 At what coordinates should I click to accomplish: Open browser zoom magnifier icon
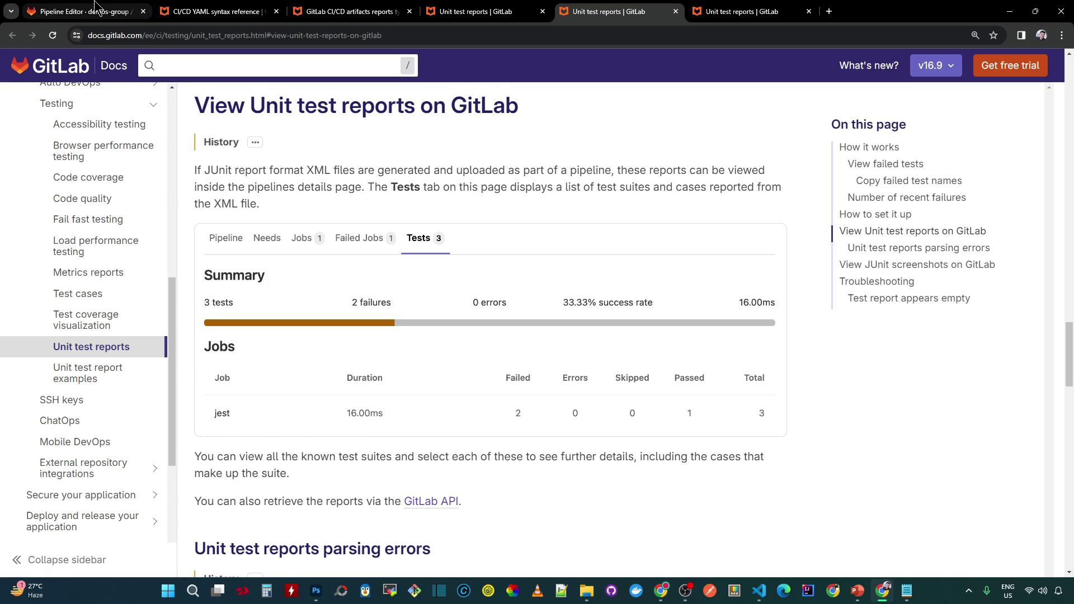(x=975, y=35)
